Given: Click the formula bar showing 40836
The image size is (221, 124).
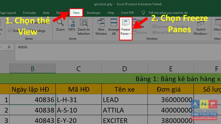Looking at the screenshot, I should pos(118,52).
